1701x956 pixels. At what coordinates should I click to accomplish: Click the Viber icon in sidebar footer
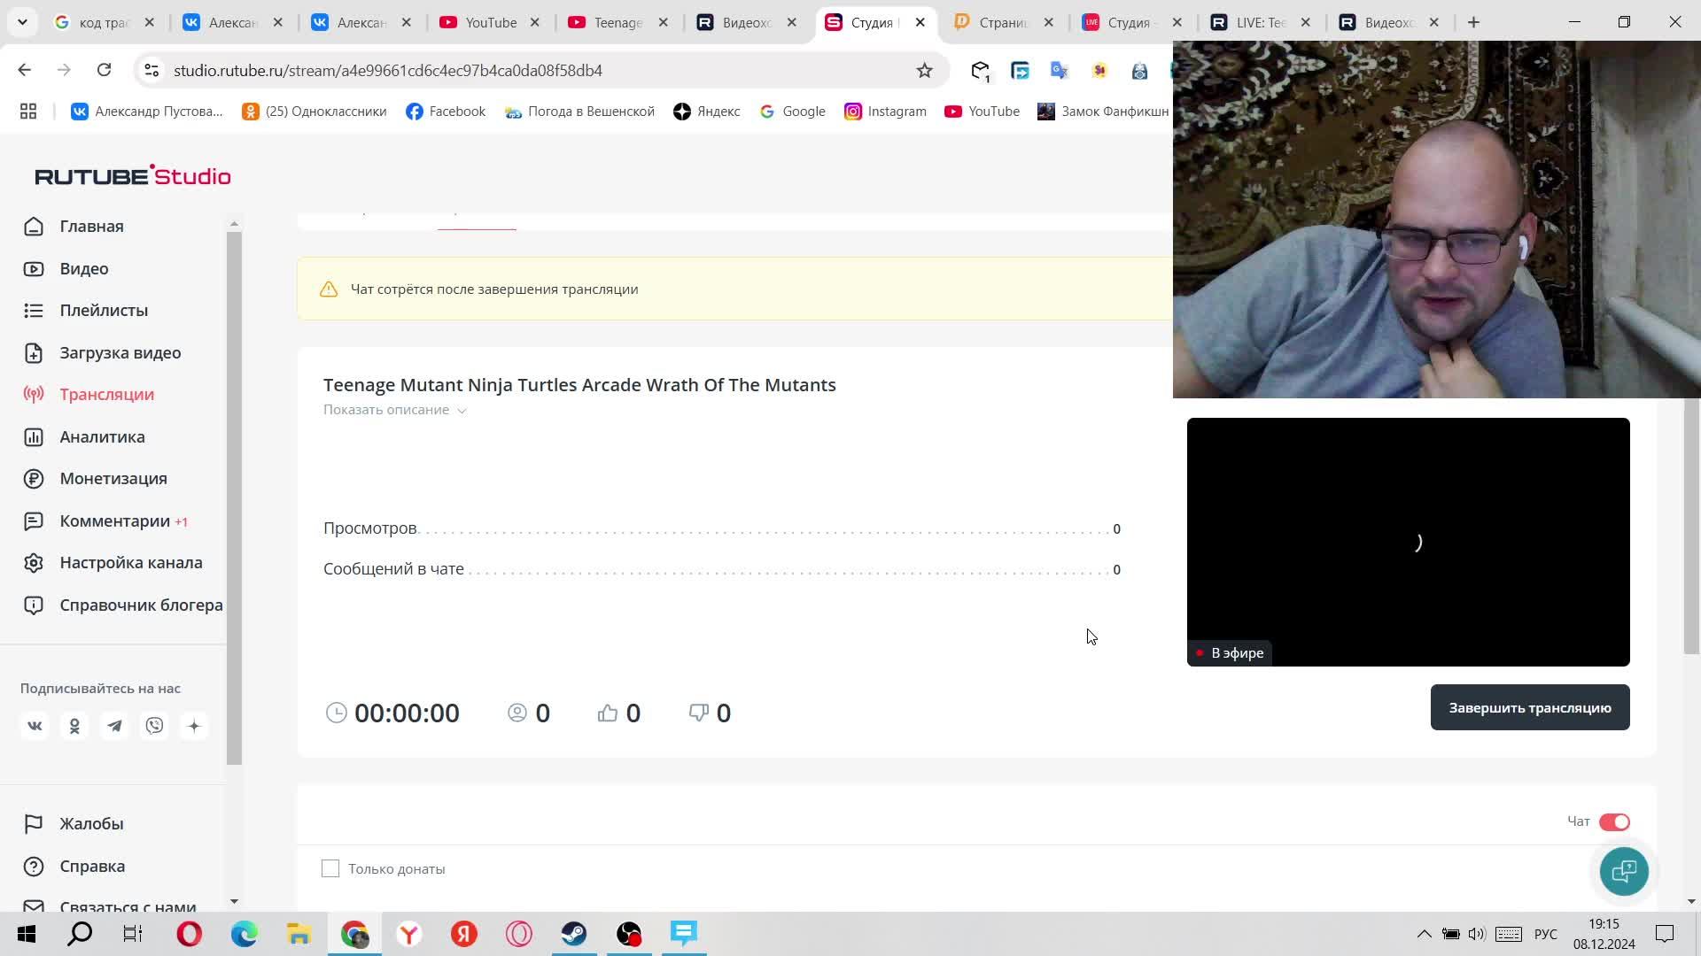click(x=154, y=726)
